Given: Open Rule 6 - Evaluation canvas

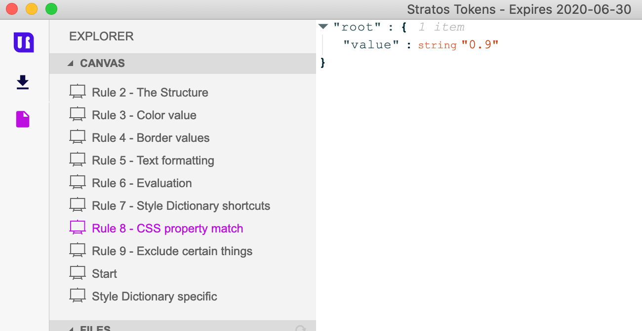Looking at the screenshot, I should coord(142,183).
